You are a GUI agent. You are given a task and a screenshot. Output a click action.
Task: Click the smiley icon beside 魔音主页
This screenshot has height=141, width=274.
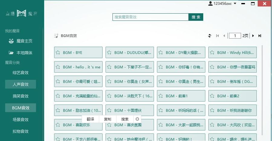[x=11, y=41]
